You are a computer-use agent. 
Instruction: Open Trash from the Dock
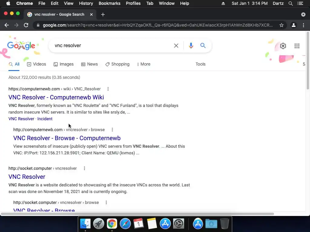(224, 224)
